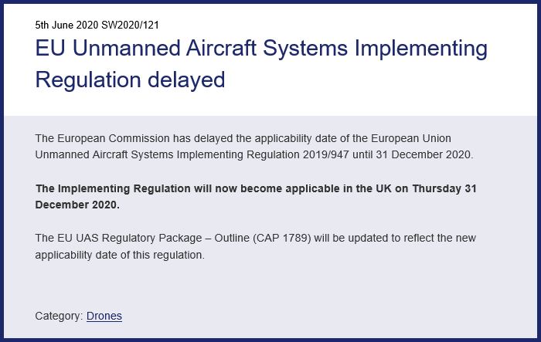Select the reference number SW2020/121
Screen dimensions: 541x342
coord(130,25)
